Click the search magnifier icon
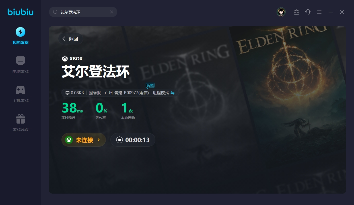 (55, 12)
